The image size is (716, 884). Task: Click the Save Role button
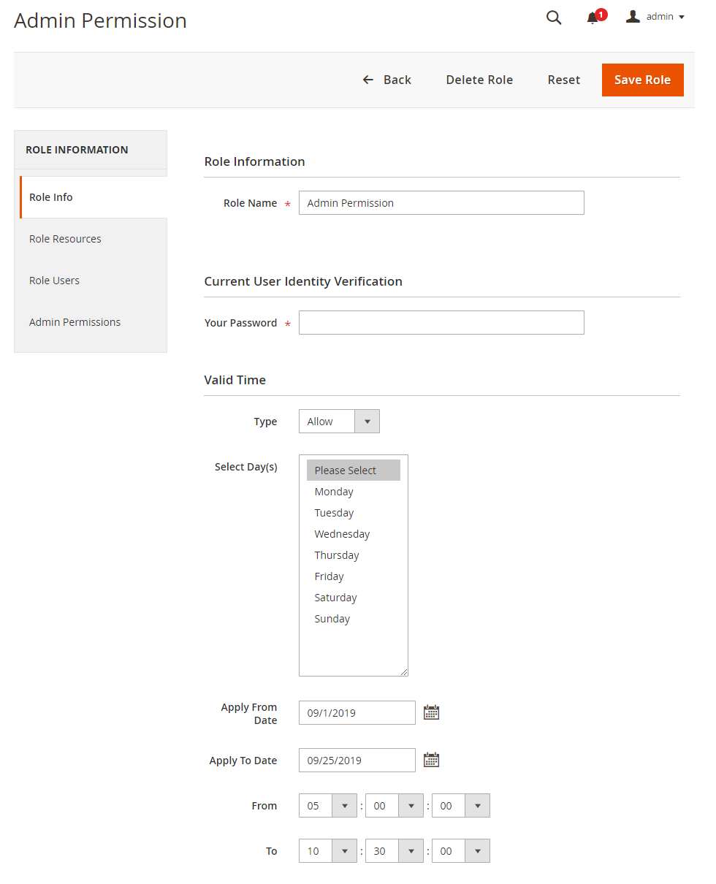[642, 80]
